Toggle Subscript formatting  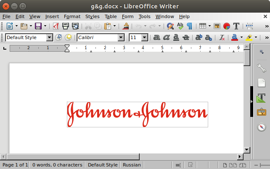click(209, 37)
